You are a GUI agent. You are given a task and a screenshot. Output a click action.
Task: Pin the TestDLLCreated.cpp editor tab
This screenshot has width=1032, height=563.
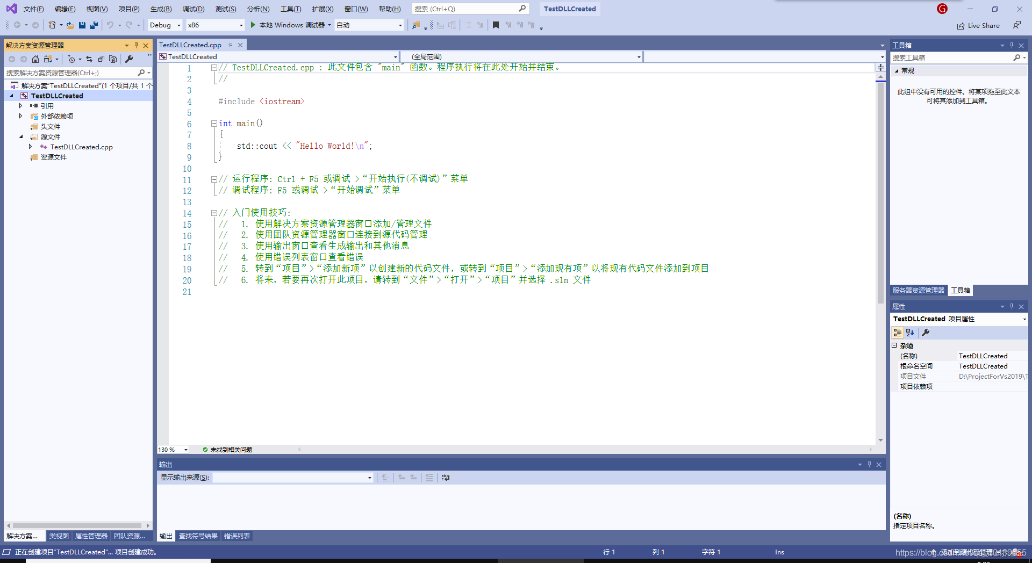tap(231, 45)
